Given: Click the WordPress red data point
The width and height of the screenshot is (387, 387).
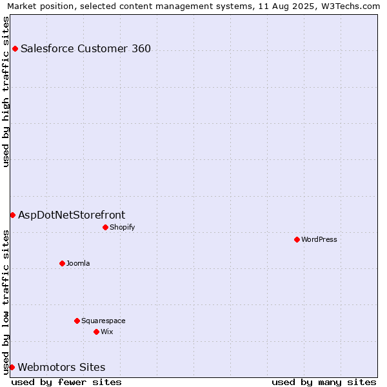Looking at the screenshot, I should (297, 239).
